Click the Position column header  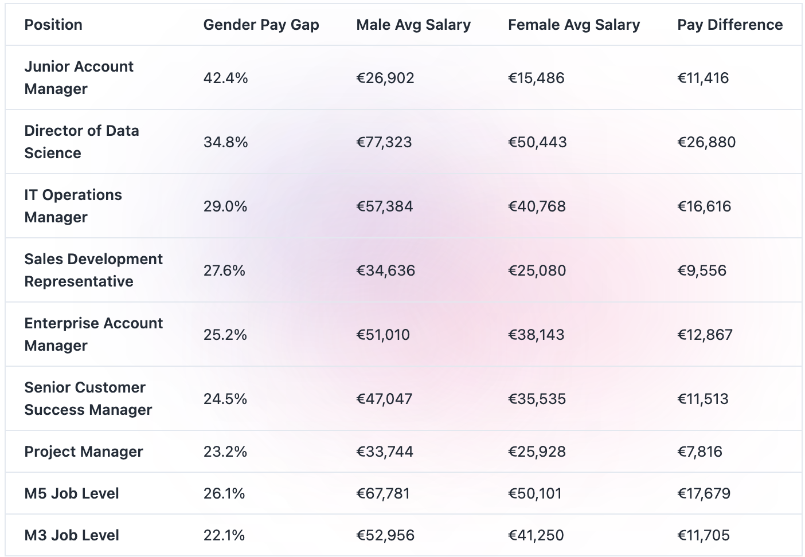(53, 25)
